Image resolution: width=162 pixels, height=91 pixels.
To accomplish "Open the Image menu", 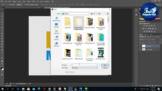I will (x=14, y=2).
